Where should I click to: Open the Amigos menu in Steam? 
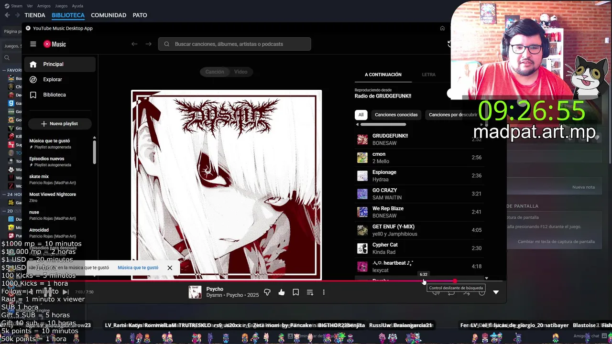point(44,6)
